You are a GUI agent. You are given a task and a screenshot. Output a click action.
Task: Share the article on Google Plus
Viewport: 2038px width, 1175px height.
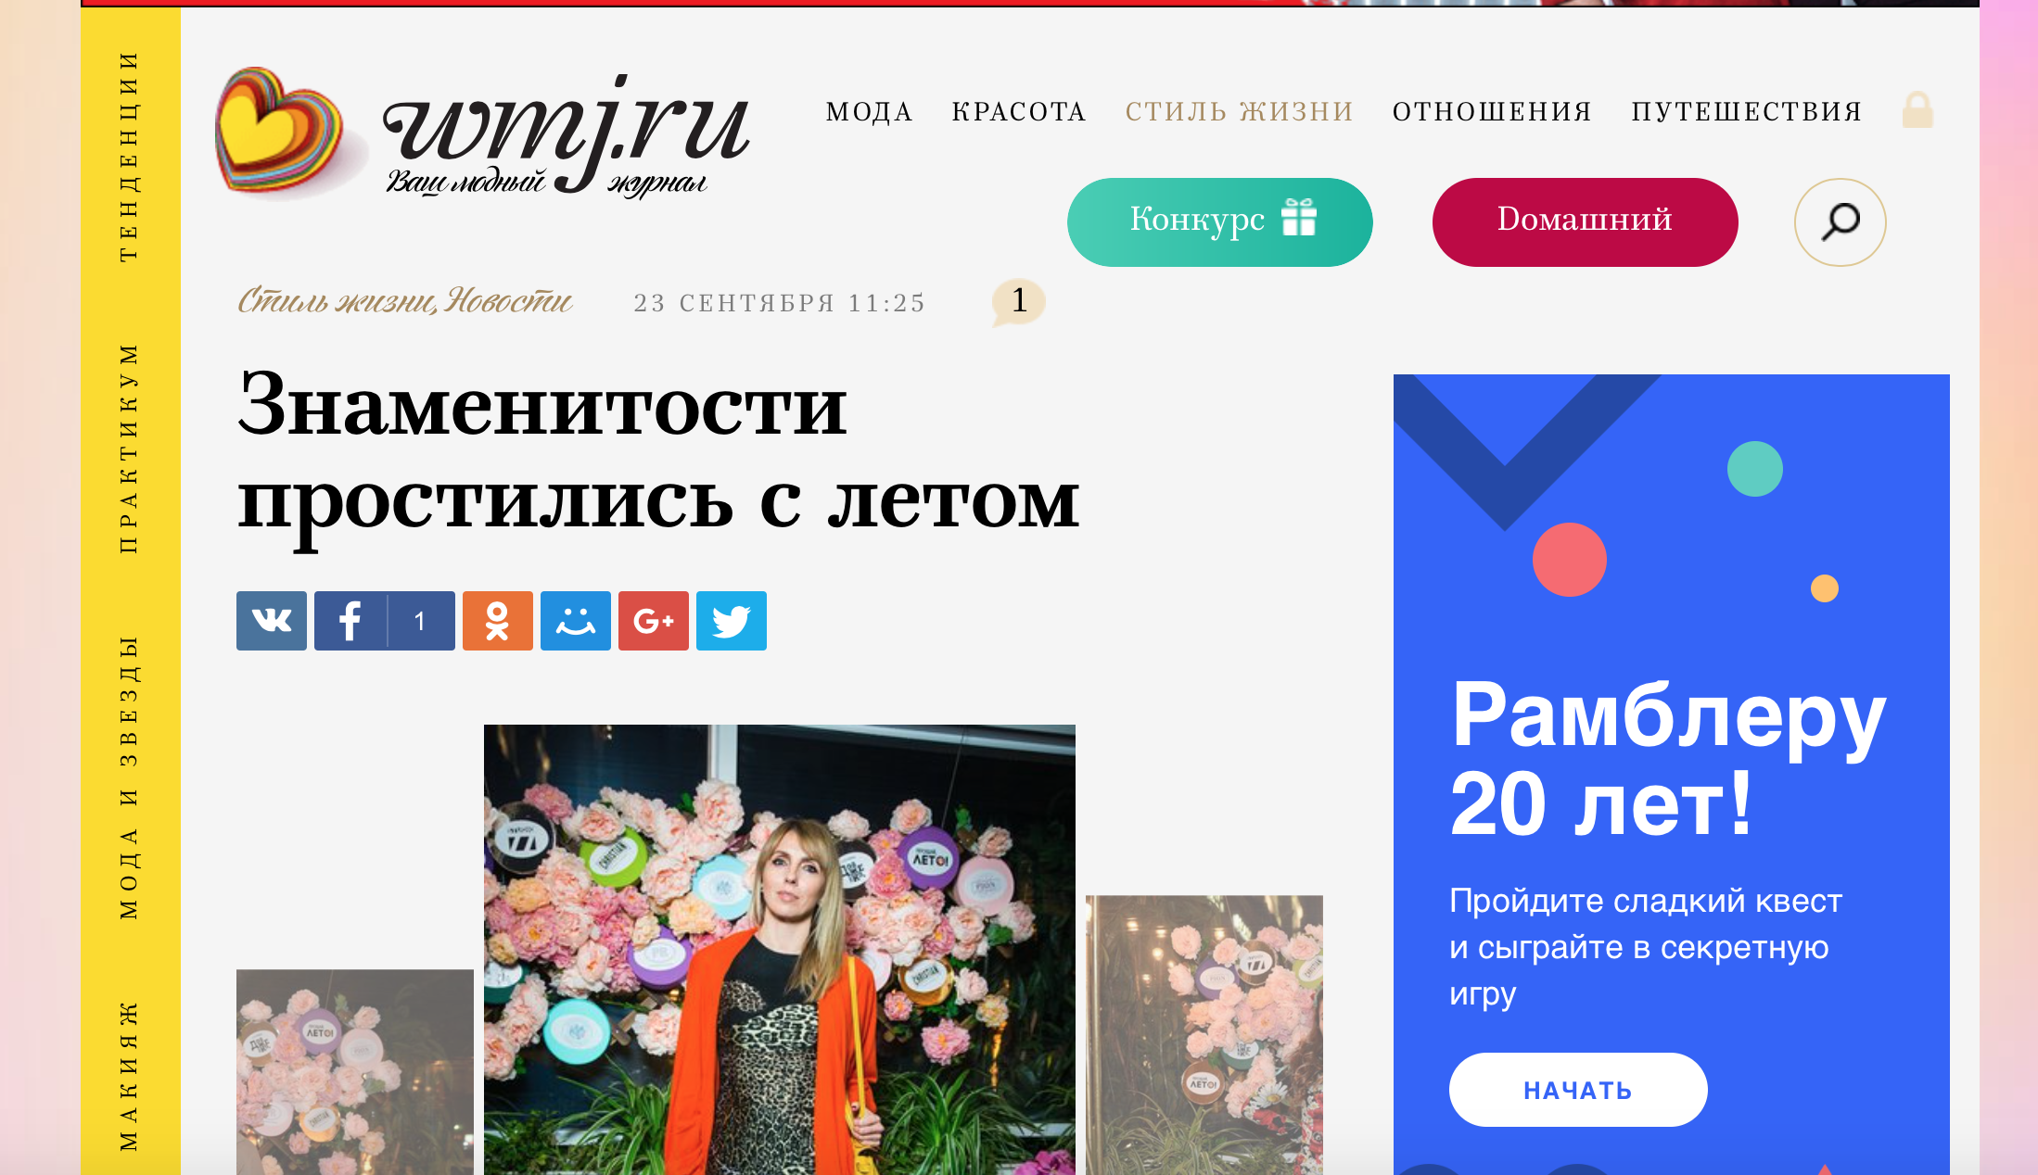[654, 621]
